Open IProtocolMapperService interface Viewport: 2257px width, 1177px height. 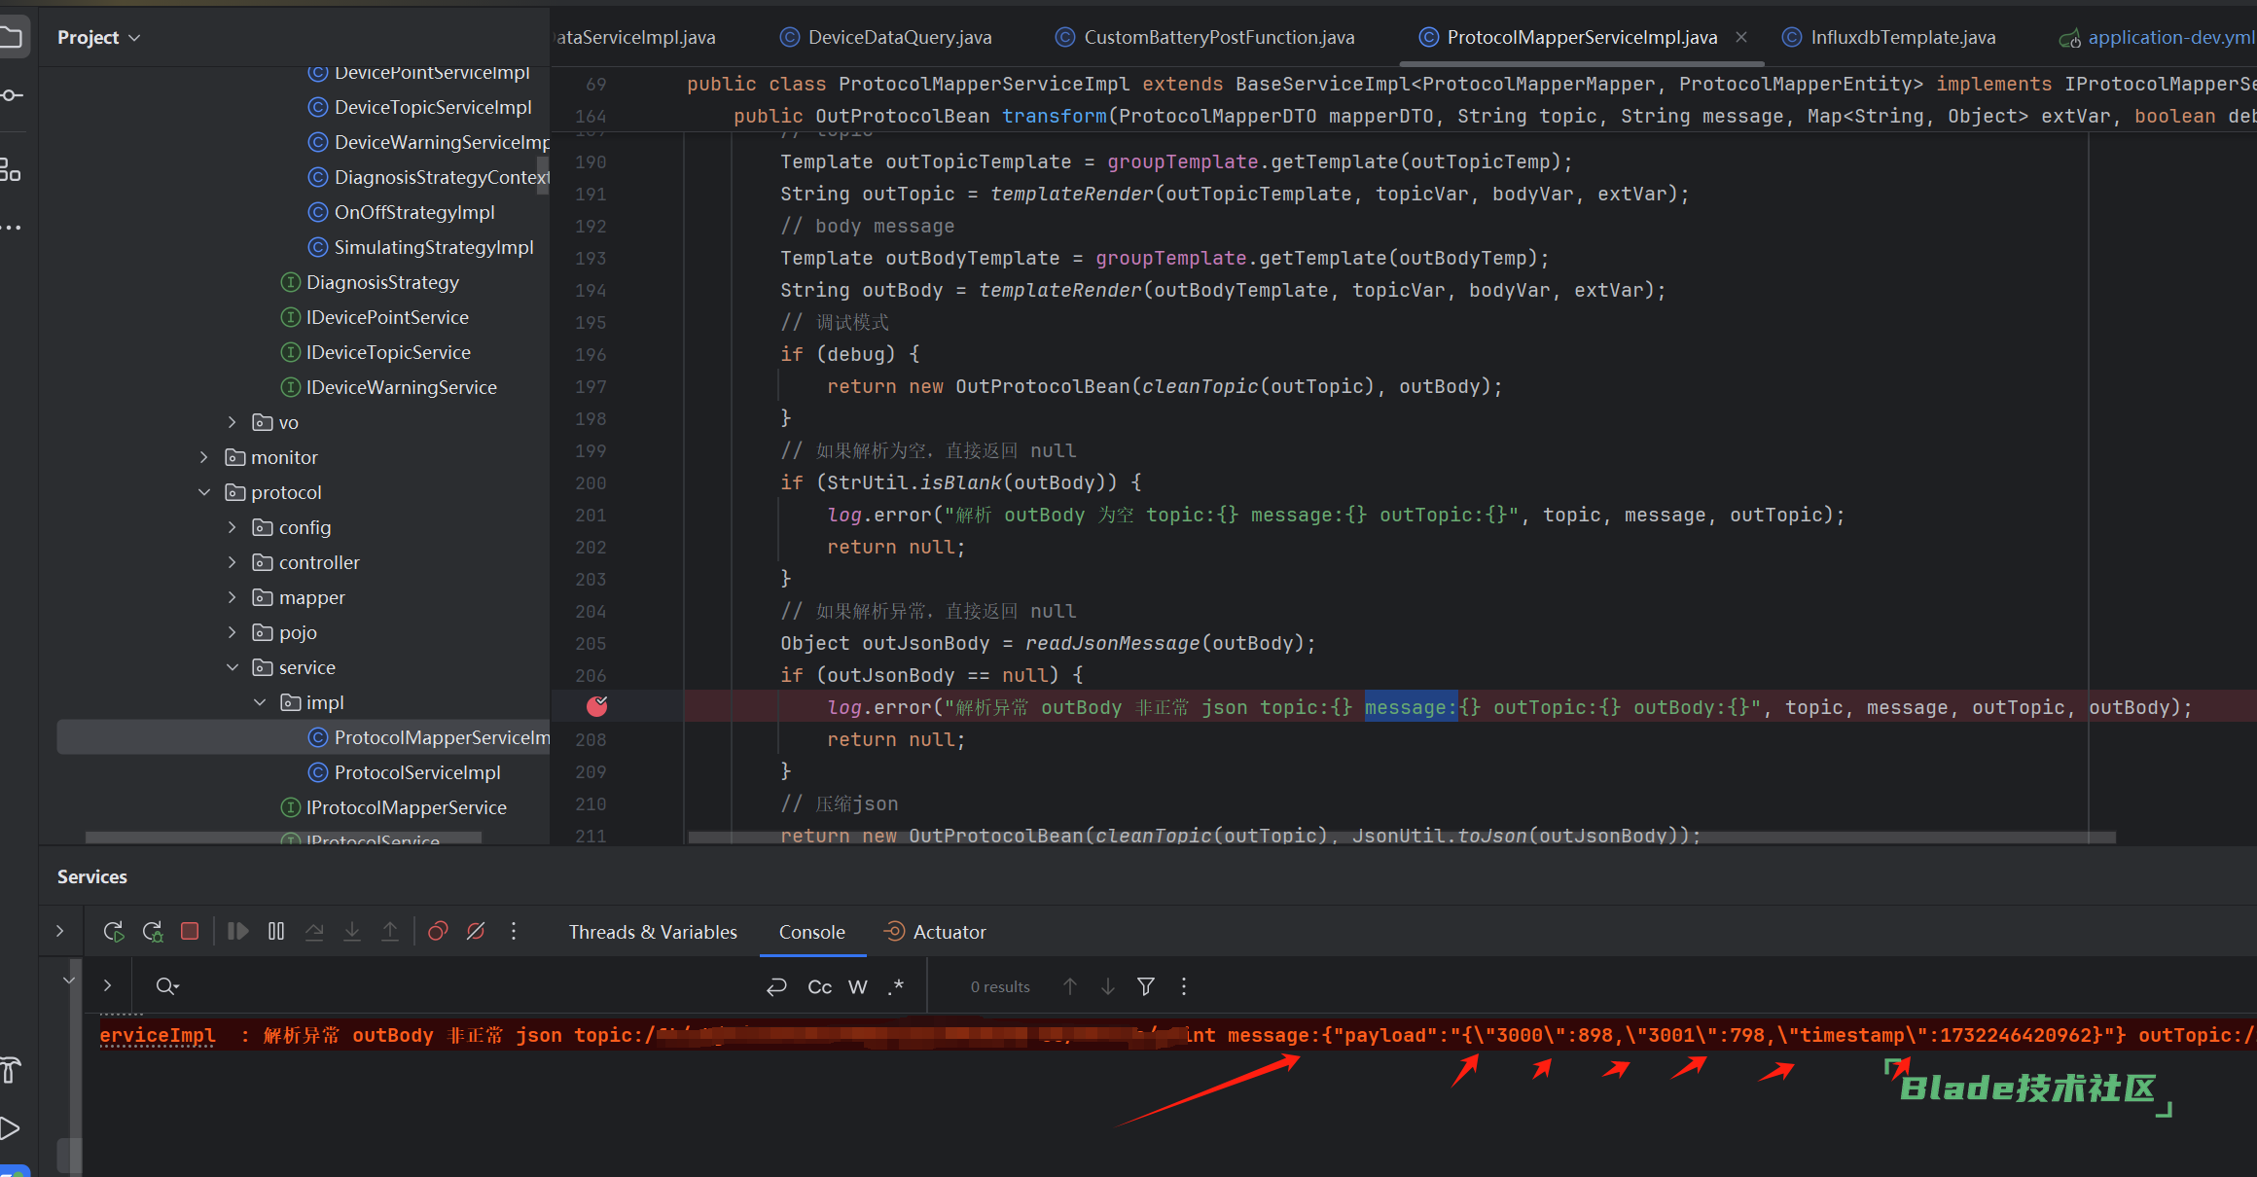394,807
